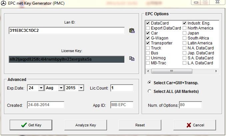Image resolution: width=226 pixels, height=136 pixels.
Task: Click the paste icon beside Lan ID field
Action: (x=132, y=31)
